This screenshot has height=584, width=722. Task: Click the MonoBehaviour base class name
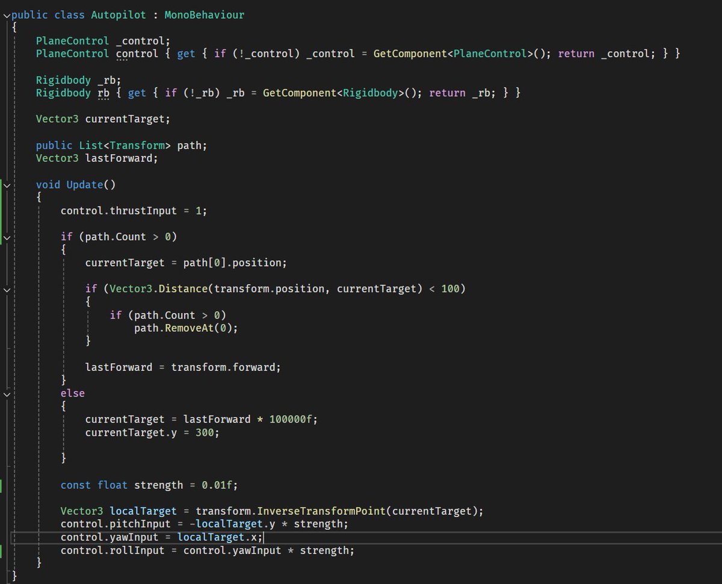[x=205, y=14]
